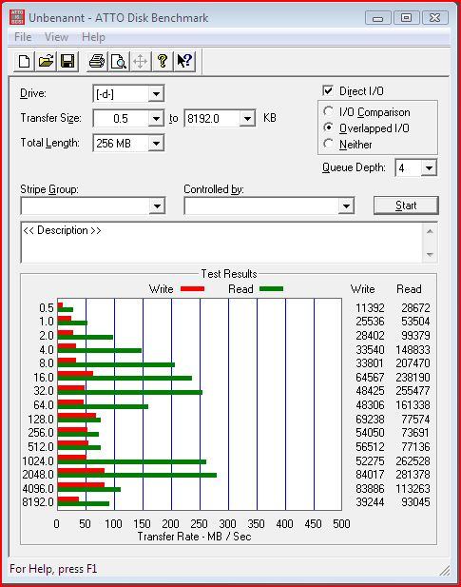Click the New document toolbar icon

pos(25,61)
